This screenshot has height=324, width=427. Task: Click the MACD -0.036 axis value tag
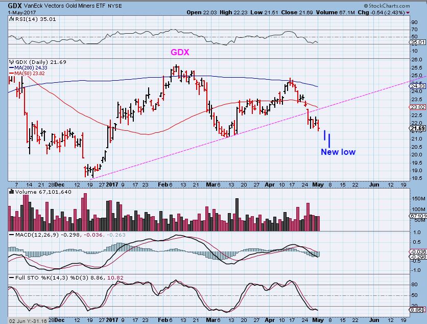(418, 252)
